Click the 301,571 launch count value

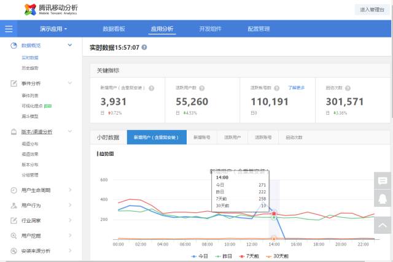344,102
